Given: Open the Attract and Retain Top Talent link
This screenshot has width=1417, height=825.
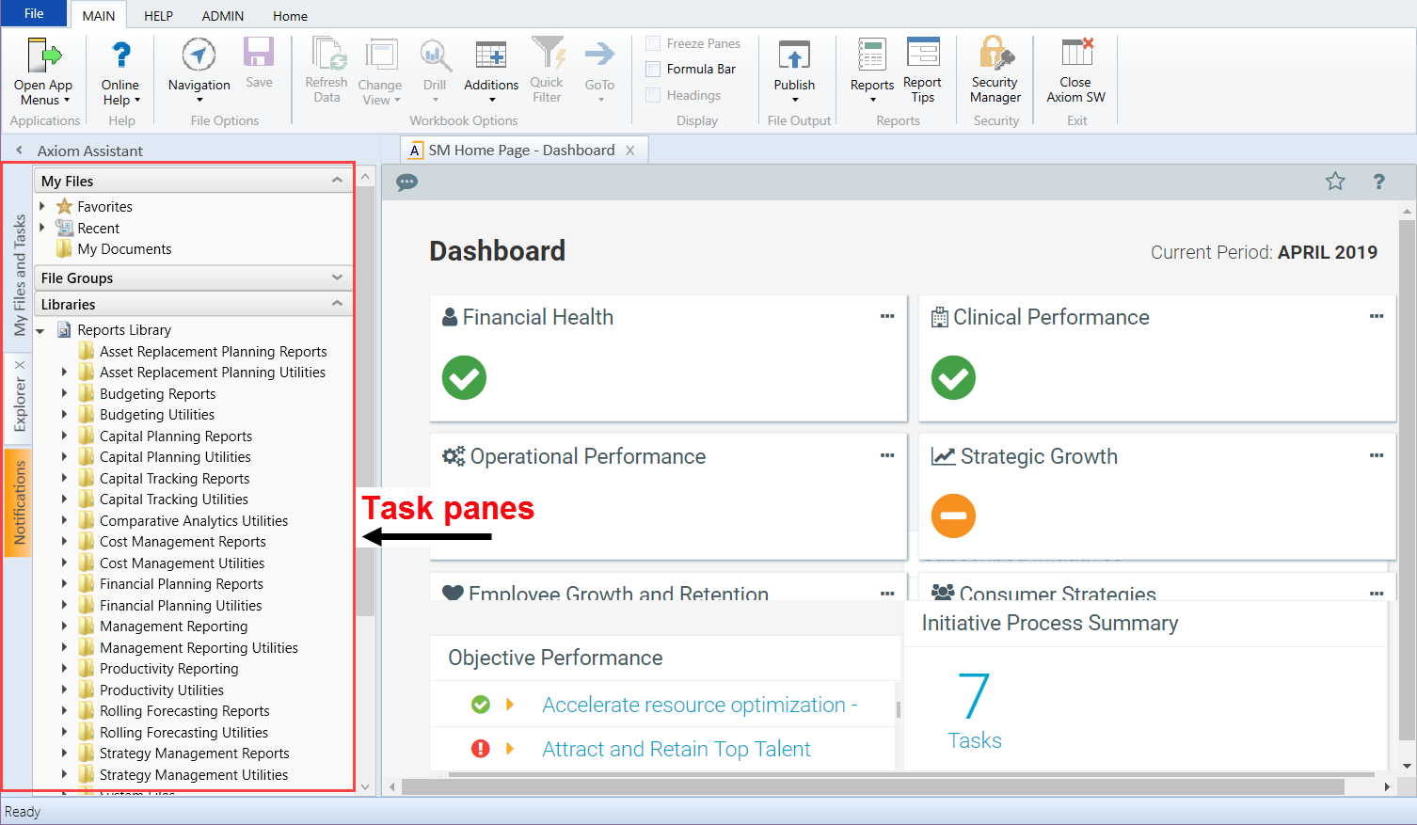Looking at the screenshot, I should pos(676,749).
